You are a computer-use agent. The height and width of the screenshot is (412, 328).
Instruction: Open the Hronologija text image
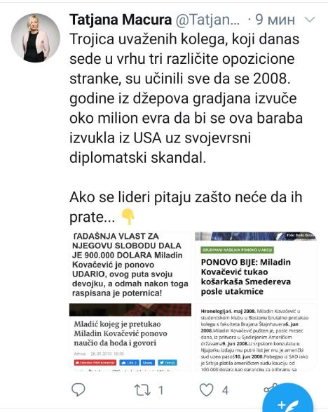tap(256, 337)
